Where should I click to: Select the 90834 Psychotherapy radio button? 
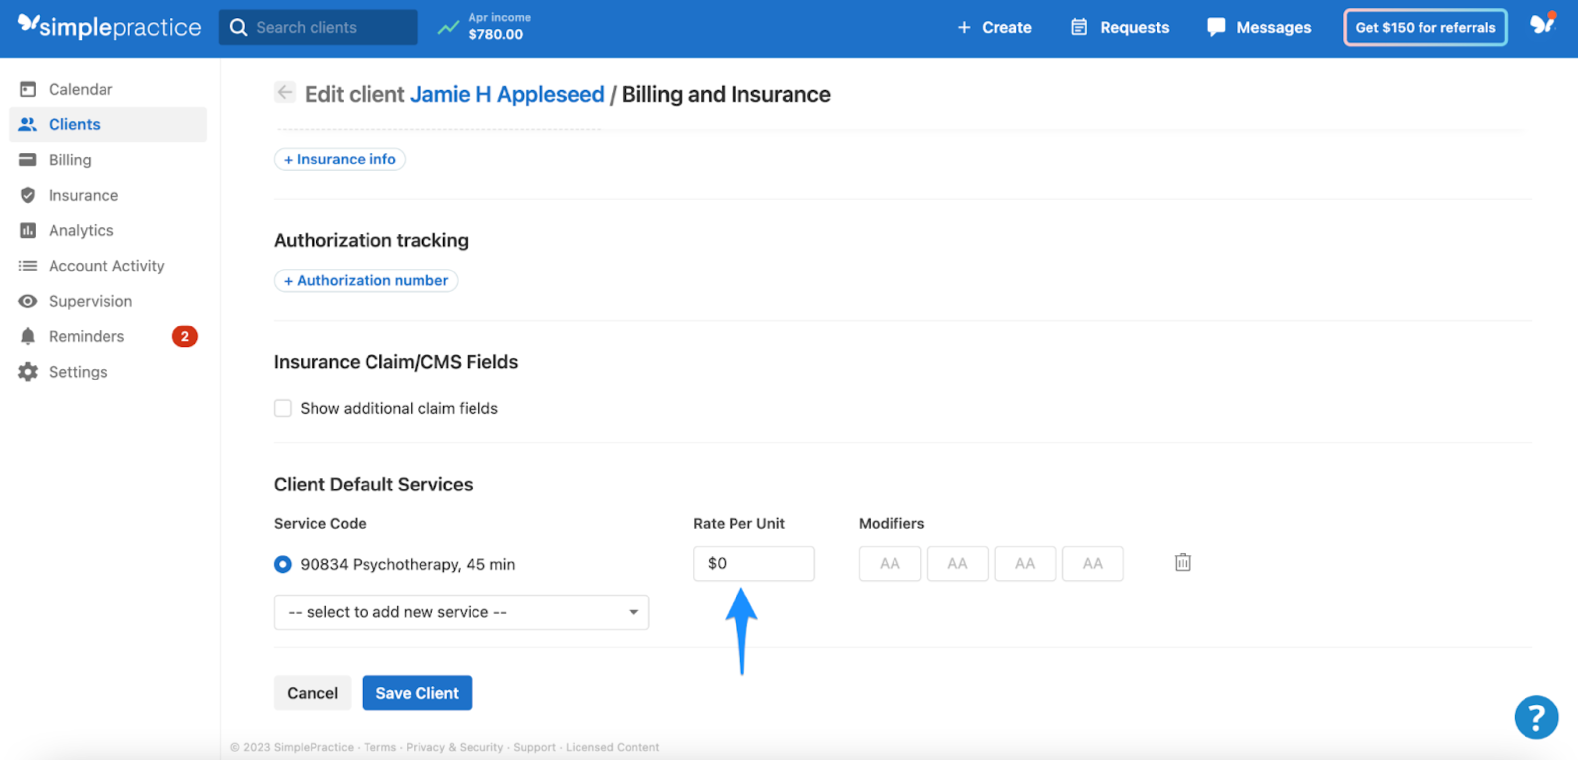click(x=282, y=564)
